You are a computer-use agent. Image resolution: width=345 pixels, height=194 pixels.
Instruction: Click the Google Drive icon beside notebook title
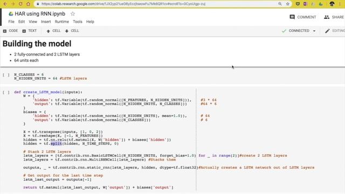point(11,14)
